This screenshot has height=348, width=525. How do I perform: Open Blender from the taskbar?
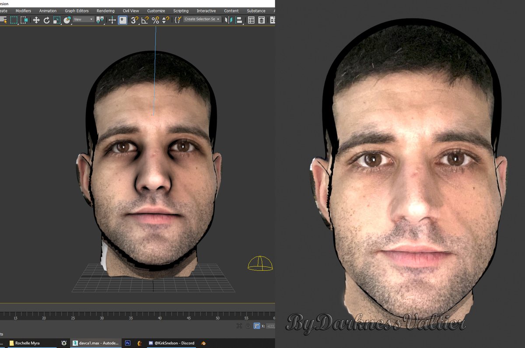203,343
